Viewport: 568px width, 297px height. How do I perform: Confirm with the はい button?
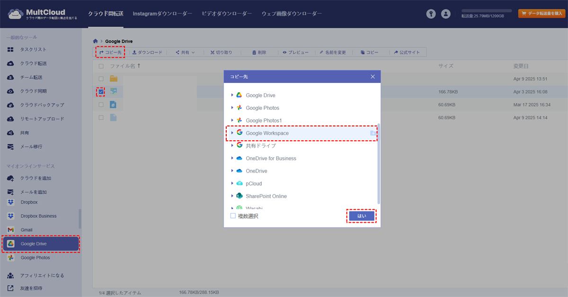tap(362, 216)
